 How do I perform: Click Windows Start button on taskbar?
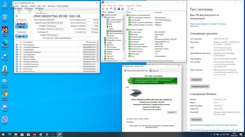click(x=3, y=134)
